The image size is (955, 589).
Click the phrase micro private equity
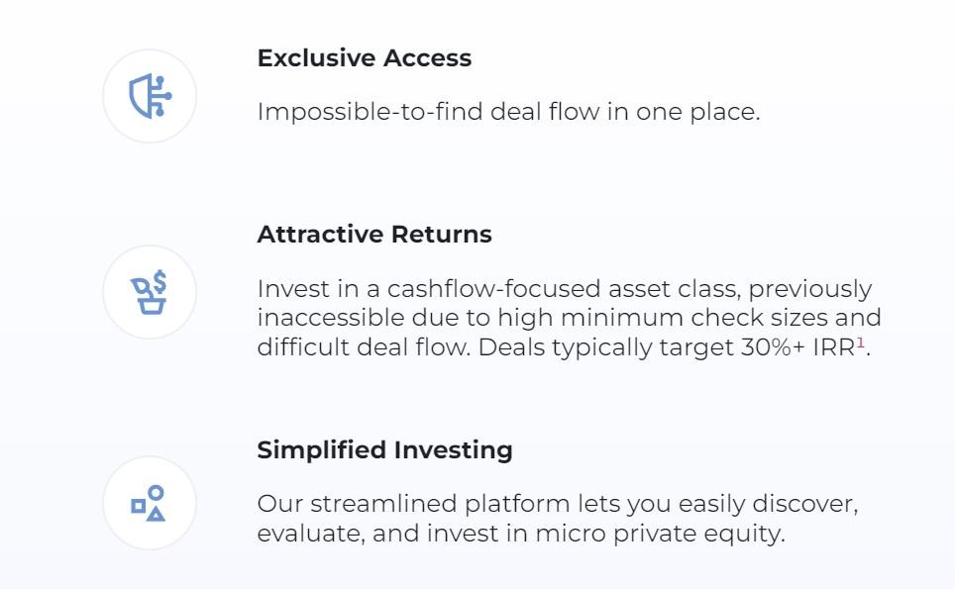pyautogui.click(x=660, y=534)
